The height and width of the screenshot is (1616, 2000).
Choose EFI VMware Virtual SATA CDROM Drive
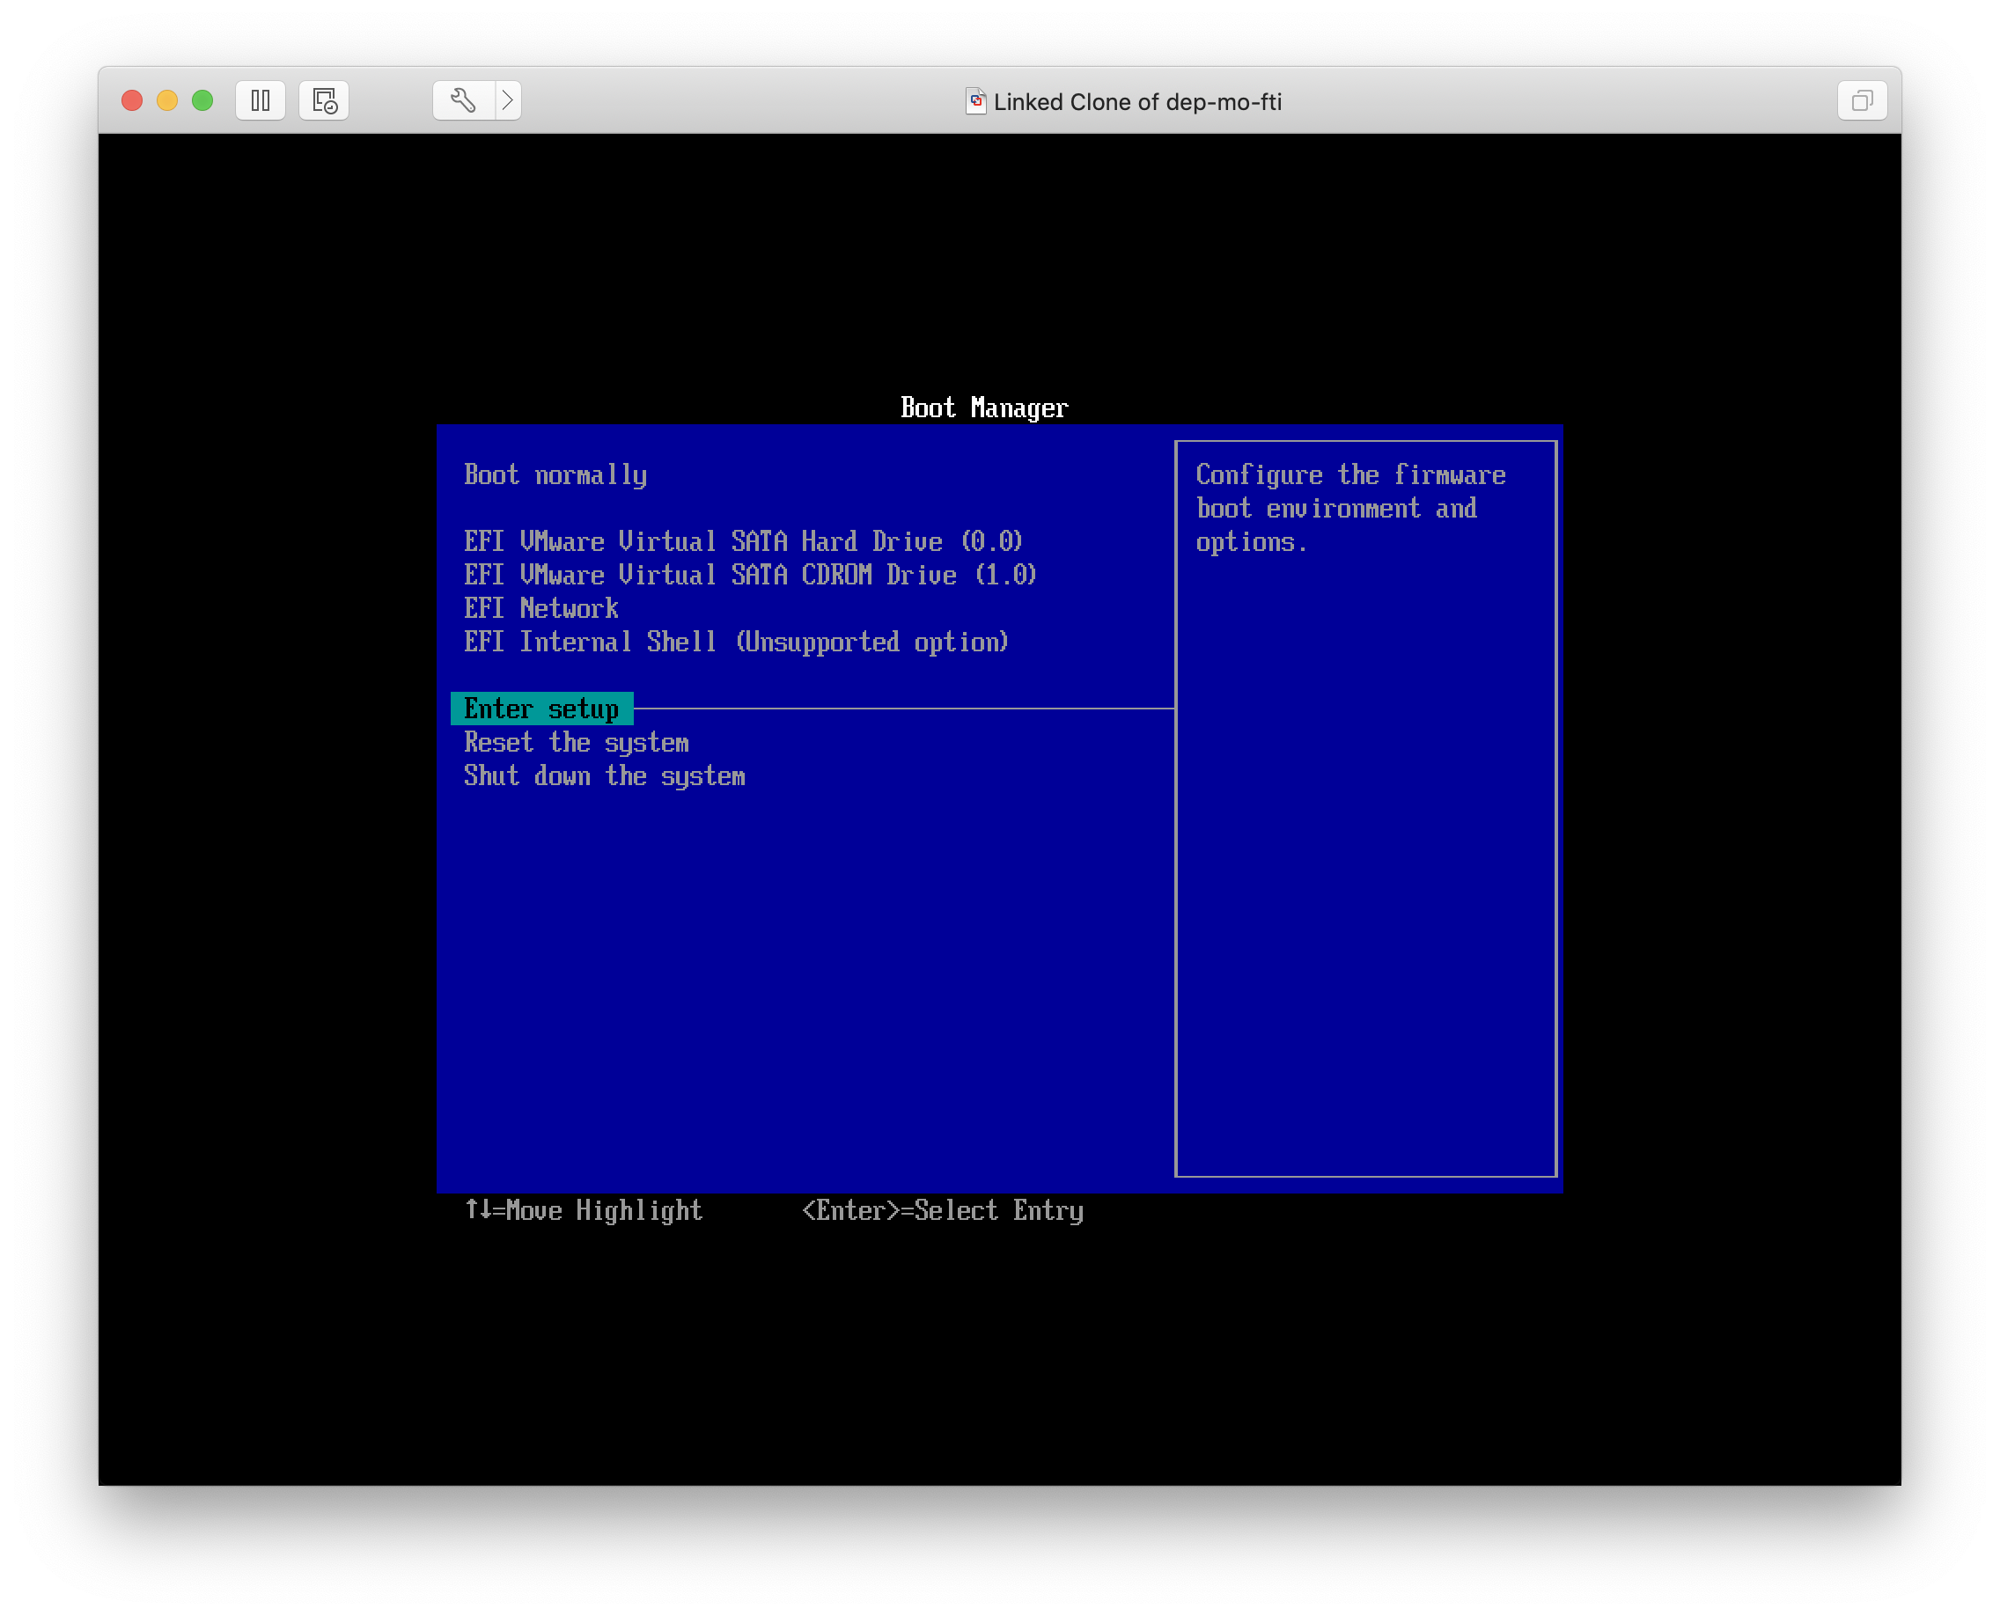pyautogui.click(x=749, y=576)
